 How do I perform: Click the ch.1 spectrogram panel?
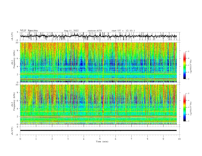coord(98,62)
